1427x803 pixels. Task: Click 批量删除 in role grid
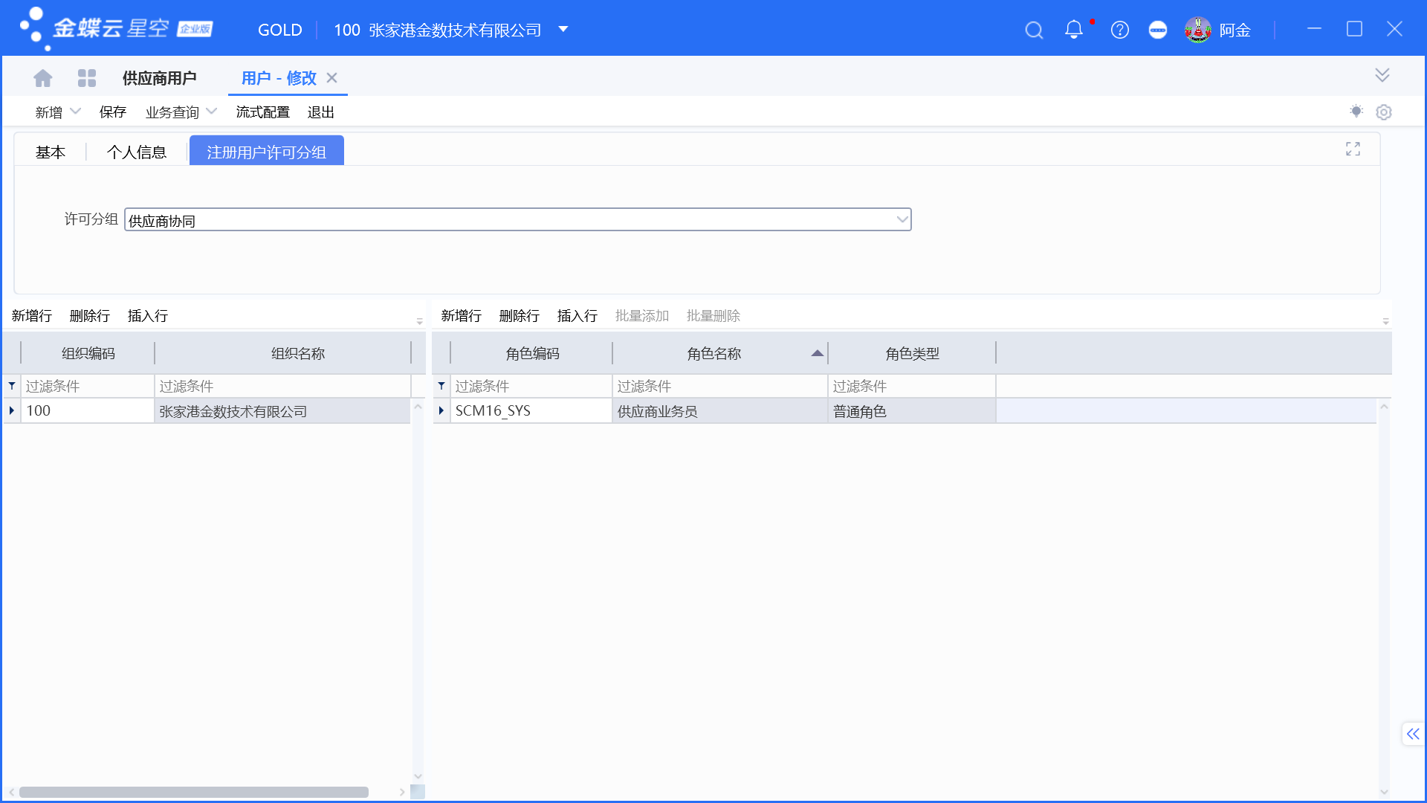(713, 316)
